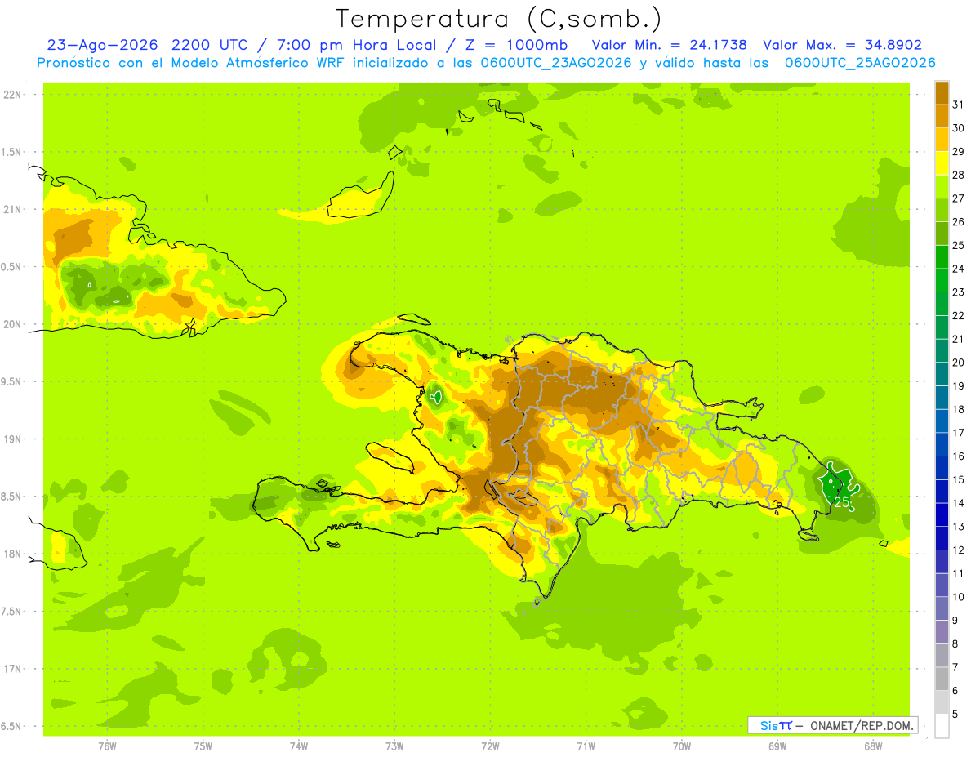Click the white legend band below 5
Viewport: 980px width, 757px height.
tap(942, 726)
